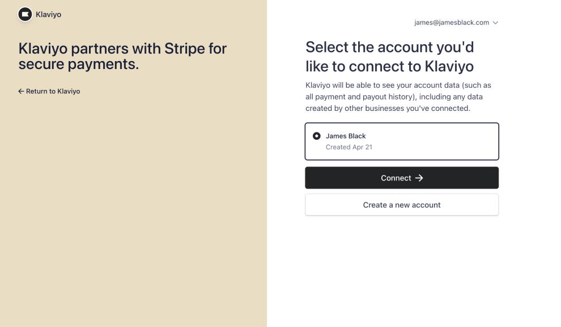
Task: Choose the James Black account name label
Action: pyautogui.click(x=346, y=136)
